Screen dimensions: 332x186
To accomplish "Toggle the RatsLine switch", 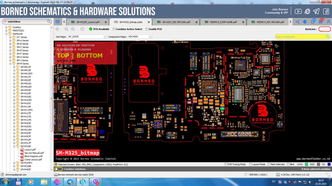I will [x=324, y=29].
